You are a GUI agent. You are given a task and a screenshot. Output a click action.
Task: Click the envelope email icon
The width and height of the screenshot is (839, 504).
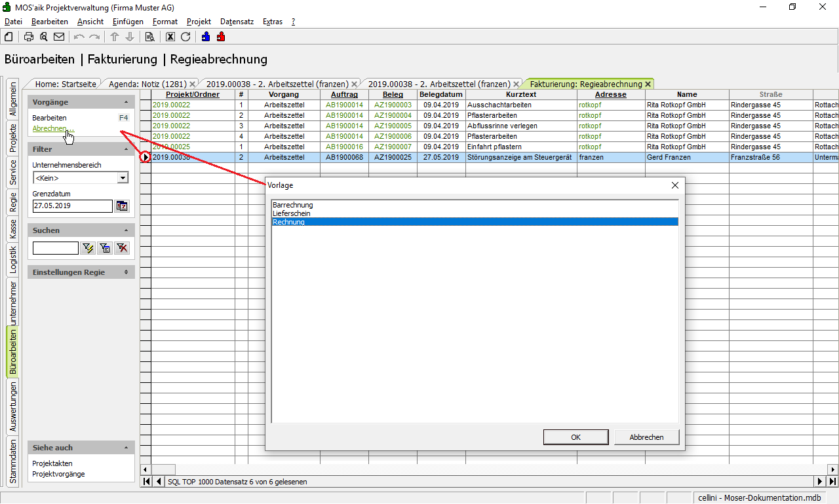[59, 37]
